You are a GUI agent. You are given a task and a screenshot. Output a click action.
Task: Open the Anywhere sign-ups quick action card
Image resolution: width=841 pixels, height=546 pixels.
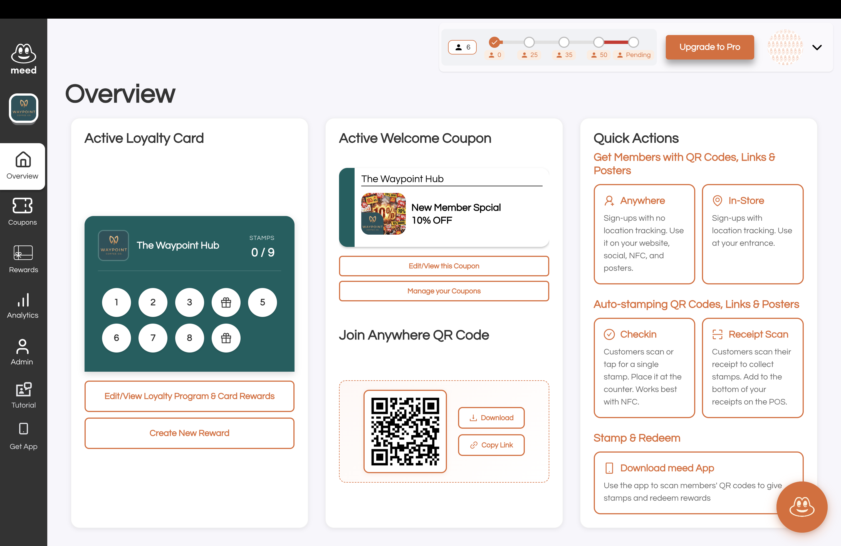644,234
